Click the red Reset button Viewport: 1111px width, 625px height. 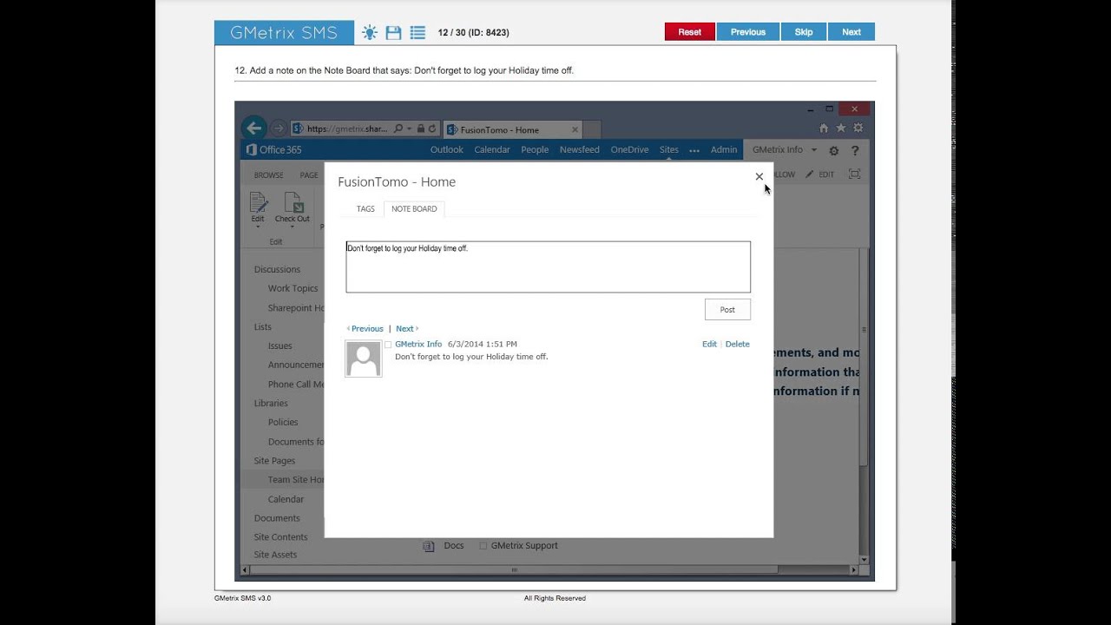[x=690, y=32]
